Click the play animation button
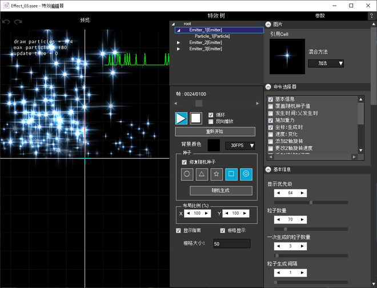Viewport: 377px width, 288px height. pyautogui.click(x=181, y=118)
